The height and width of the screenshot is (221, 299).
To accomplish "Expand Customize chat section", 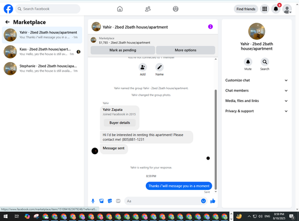I will coord(257,80).
